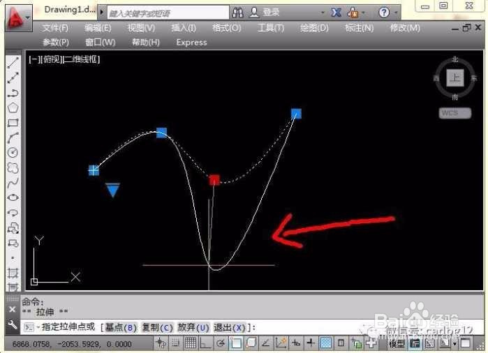Select the Hatch tool
The width and height of the screenshot is (488, 353).
[x=13, y=273]
